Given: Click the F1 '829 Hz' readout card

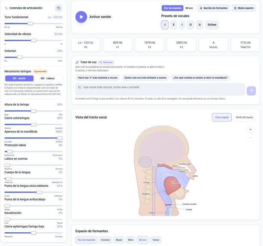Looking at the screenshot, I should coord(118,45).
